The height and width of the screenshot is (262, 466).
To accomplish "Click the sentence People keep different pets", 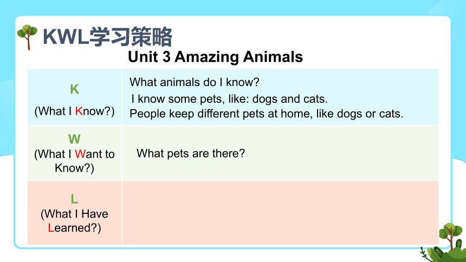I will tap(266, 114).
